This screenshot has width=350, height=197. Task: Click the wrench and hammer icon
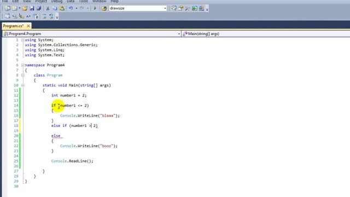click(188, 9)
